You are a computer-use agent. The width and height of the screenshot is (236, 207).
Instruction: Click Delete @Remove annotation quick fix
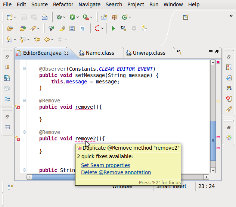point(116,172)
